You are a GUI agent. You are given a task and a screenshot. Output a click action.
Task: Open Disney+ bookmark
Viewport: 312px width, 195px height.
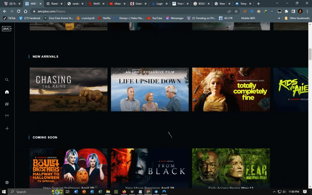[129, 18]
